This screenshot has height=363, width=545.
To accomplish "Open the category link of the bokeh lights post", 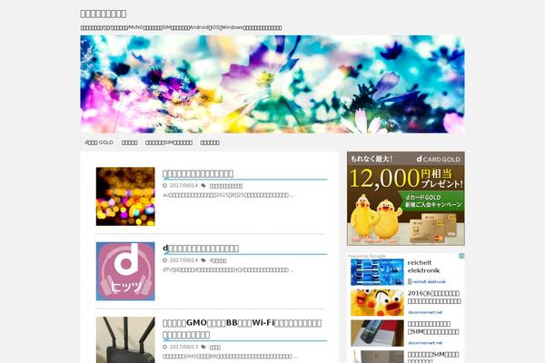I will click(x=226, y=186).
